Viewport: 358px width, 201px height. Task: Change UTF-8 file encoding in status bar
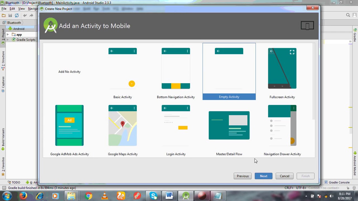pos(301,188)
